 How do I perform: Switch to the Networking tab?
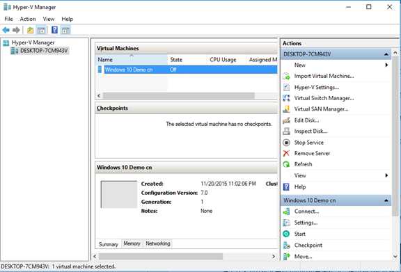pyautogui.click(x=158, y=243)
